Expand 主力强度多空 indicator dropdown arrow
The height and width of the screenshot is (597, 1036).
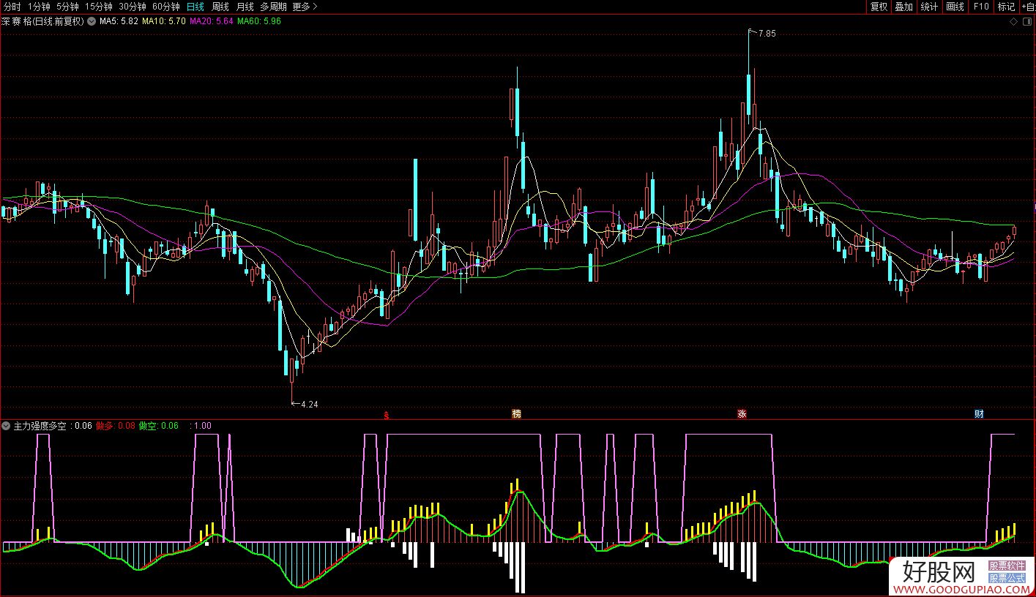[7, 425]
